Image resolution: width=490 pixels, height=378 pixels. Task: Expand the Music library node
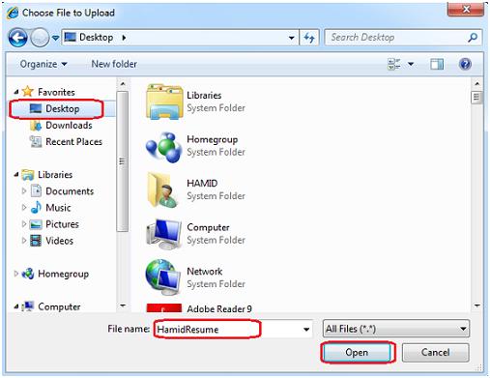(x=24, y=207)
